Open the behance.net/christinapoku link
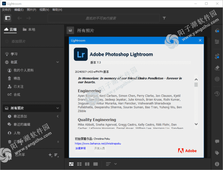The width and height of the screenshot is (223, 170). click(x=98, y=144)
